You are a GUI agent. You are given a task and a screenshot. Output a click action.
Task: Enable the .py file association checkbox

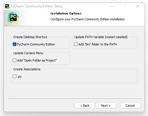[x=14, y=76]
